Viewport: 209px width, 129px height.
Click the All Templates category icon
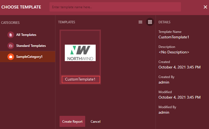11,35
